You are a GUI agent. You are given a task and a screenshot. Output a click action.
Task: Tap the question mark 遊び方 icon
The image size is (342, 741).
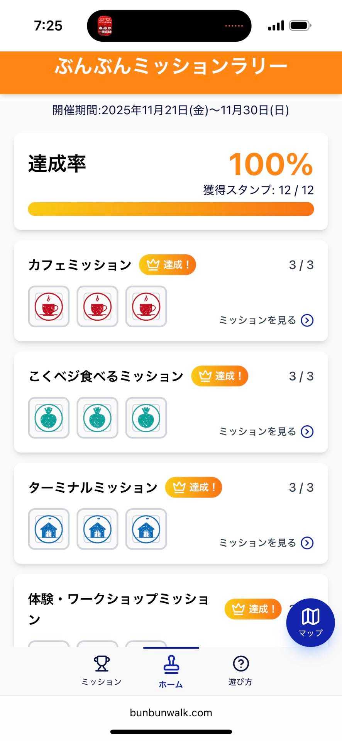click(240, 664)
